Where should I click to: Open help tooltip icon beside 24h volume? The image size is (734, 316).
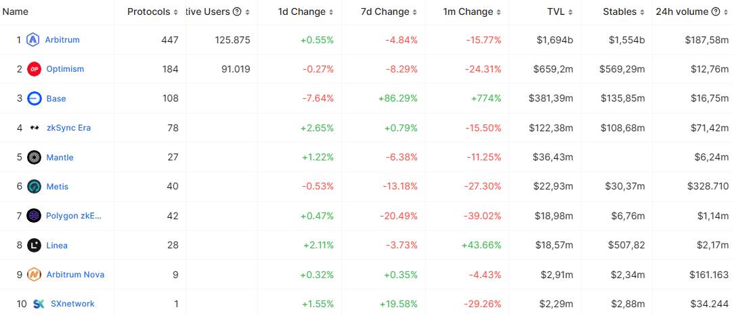click(716, 12)
